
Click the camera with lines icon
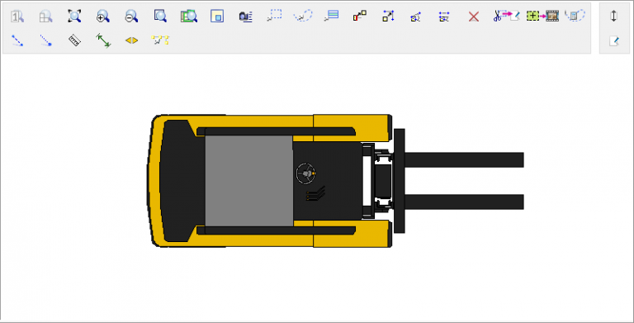click(x=246, y=17)
